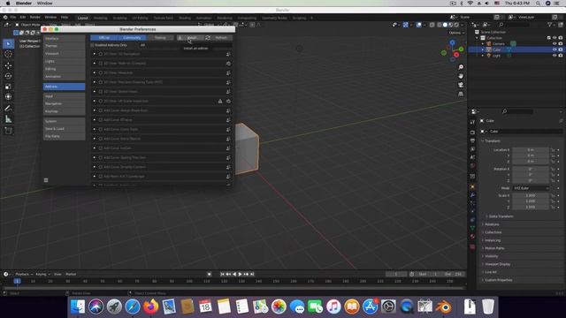This screenshot has width=566, height=318.
Task: Click the Location X value field
Action: [531, 150]
